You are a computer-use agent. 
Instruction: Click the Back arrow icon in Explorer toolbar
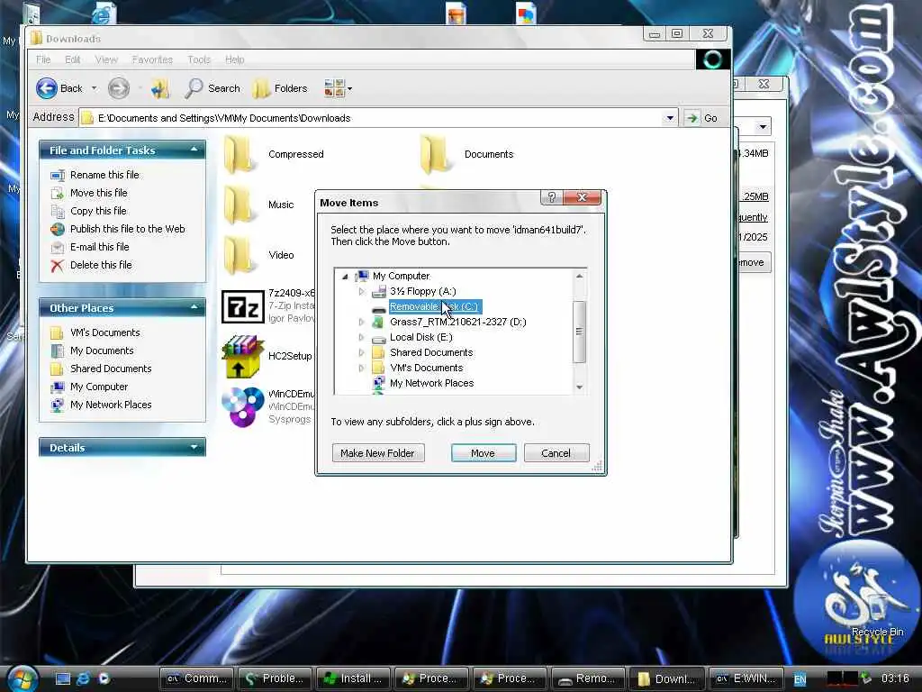tap(47, 88)
